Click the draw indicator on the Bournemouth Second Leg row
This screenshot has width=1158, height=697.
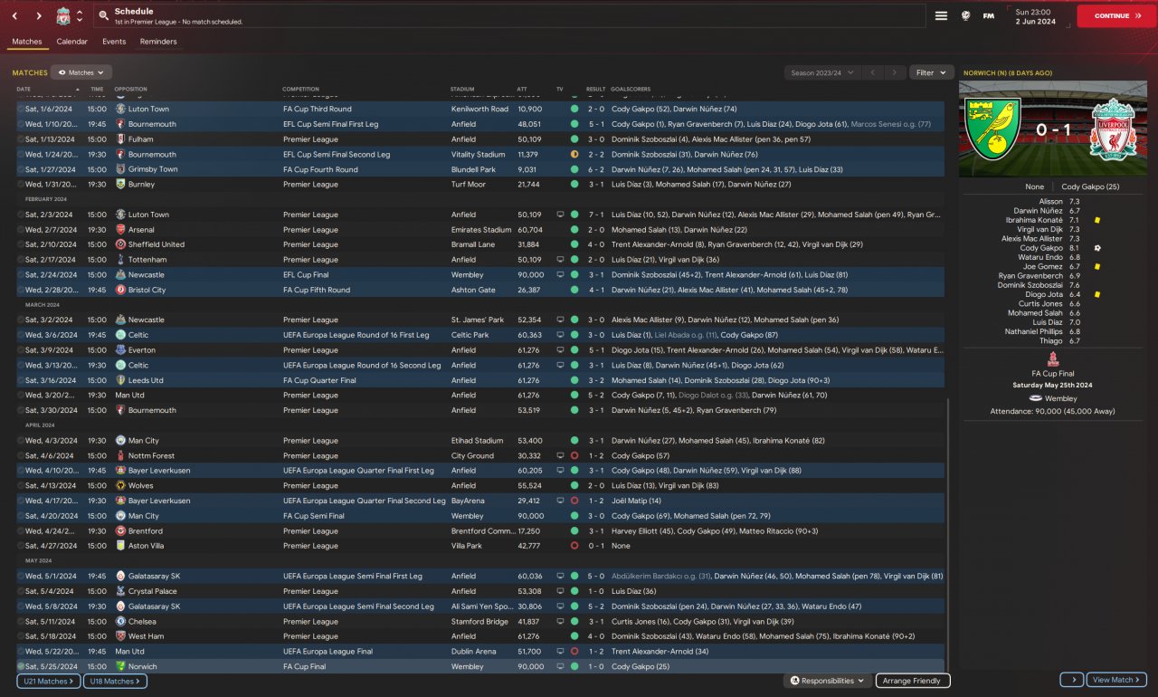[x=574, y=154]
